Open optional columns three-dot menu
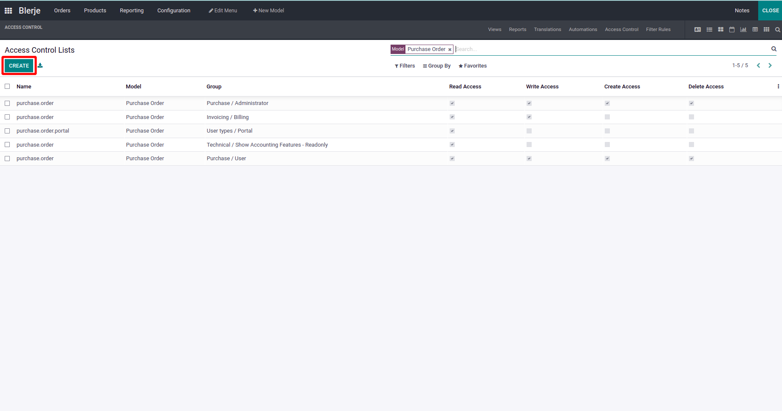 (778, 86)
